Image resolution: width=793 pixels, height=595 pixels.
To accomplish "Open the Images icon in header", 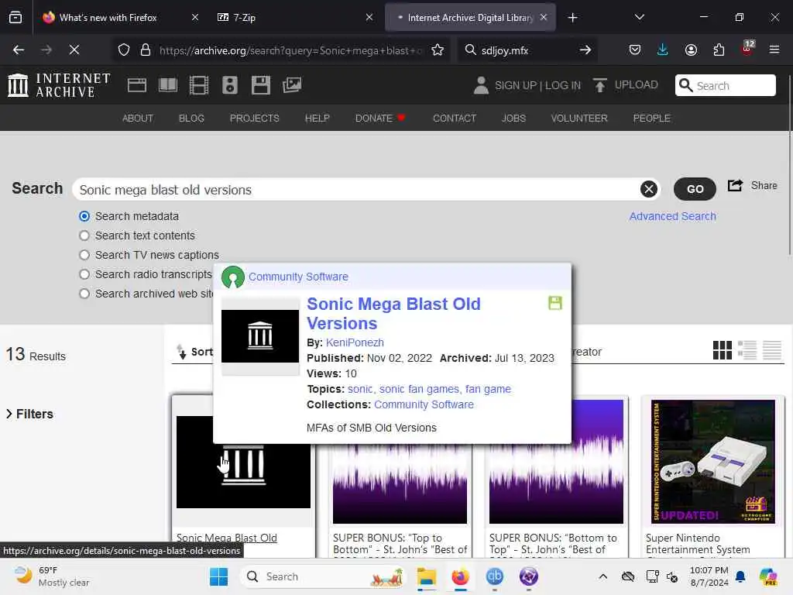I will (292, 85).
